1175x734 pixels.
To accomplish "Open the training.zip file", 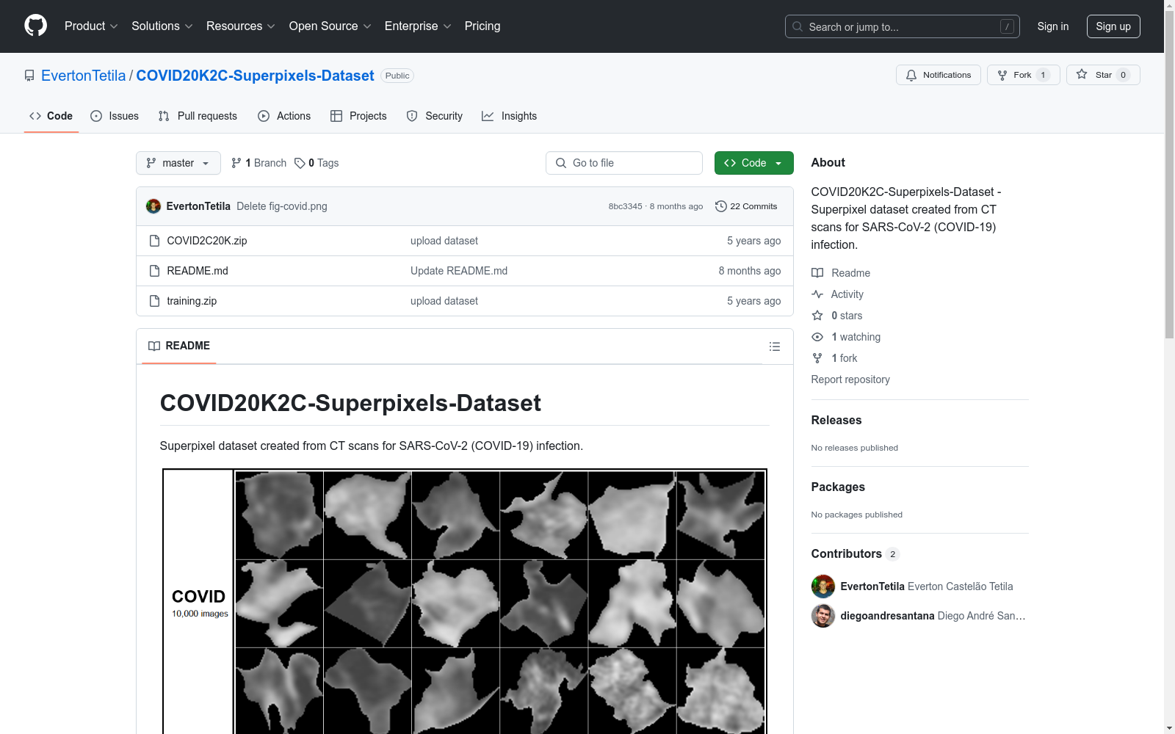I will click(x=192, y=301).
